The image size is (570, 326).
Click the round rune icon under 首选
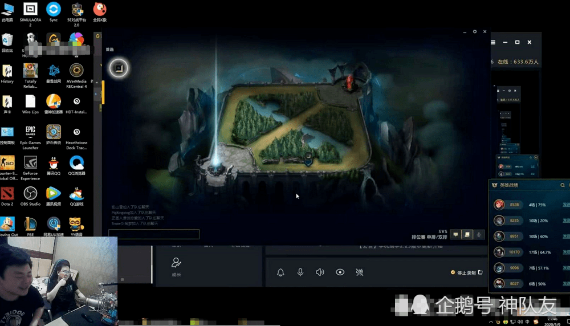click(x=119, y=68)
